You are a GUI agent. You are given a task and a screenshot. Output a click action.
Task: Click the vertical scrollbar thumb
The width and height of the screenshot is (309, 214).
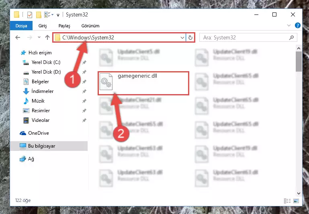click(299, 62)
